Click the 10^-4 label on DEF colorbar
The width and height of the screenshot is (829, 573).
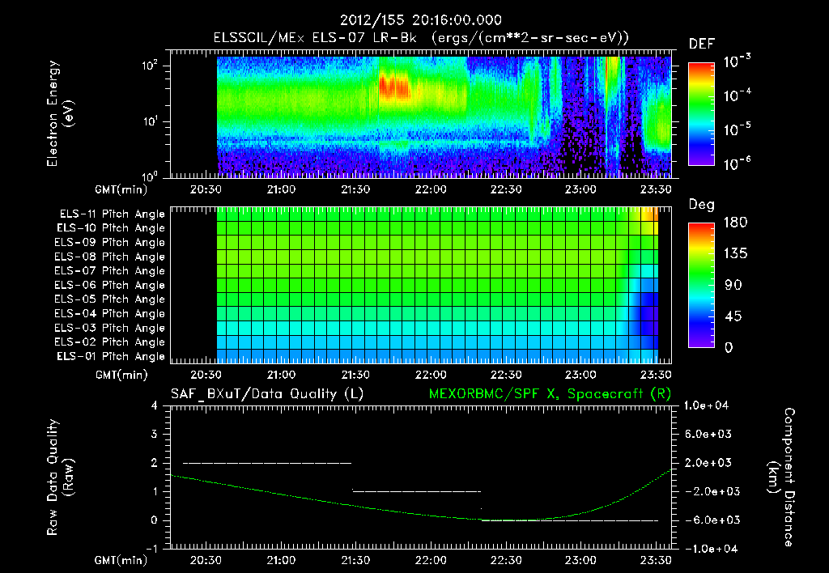click(737, 95)
